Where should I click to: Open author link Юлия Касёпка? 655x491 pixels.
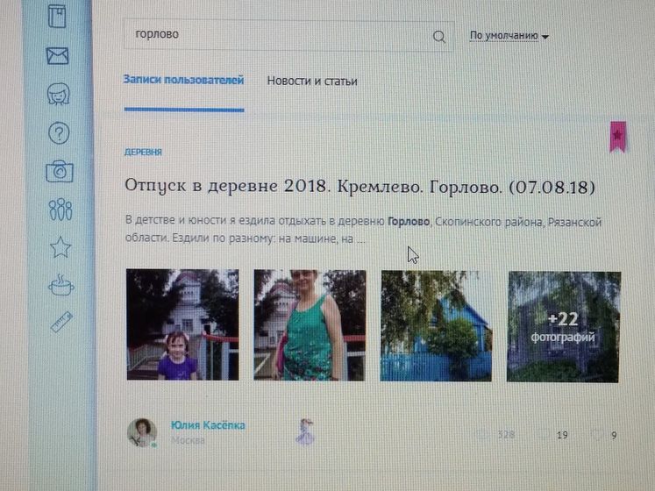(x=208, y=425)
